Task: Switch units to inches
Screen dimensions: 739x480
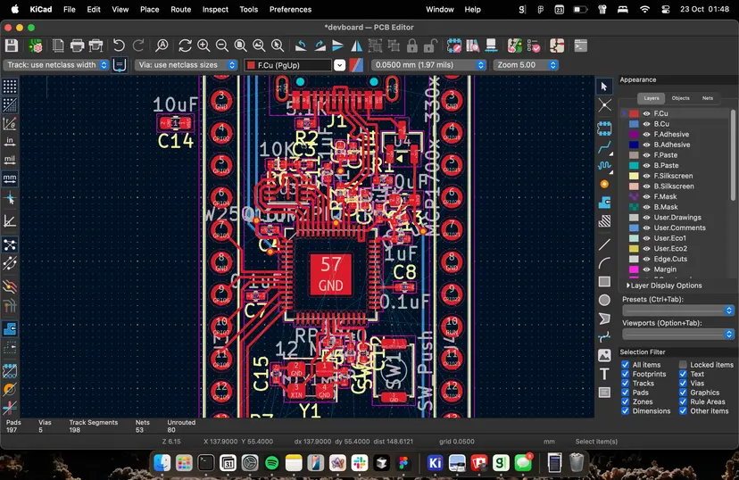Action: click(10, 141)
